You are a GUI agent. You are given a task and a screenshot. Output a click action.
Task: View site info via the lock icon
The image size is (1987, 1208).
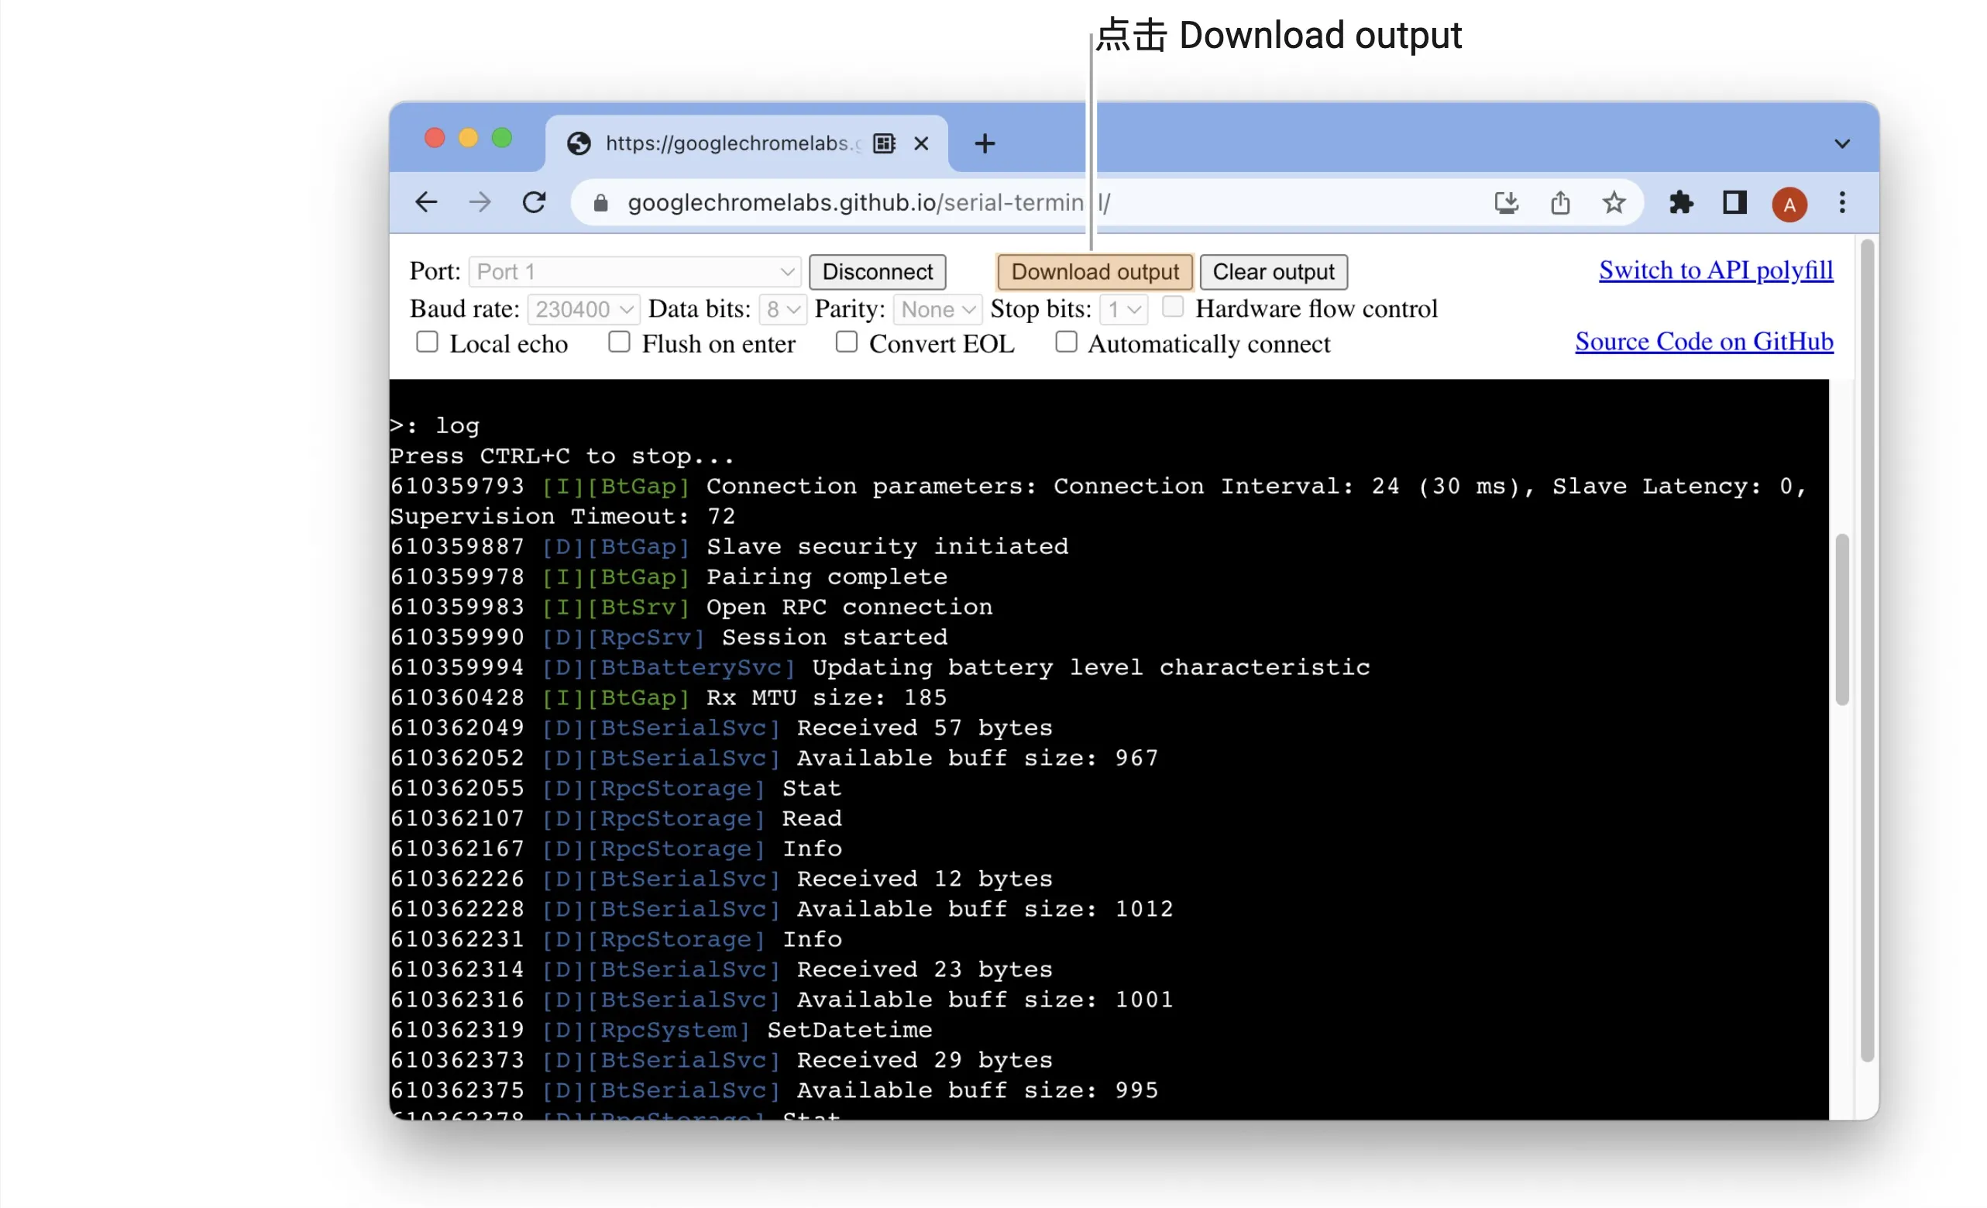coord(601,203)
